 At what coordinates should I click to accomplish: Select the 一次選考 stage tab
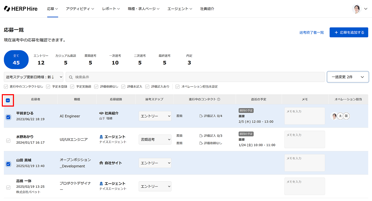[x=115, y=59]
